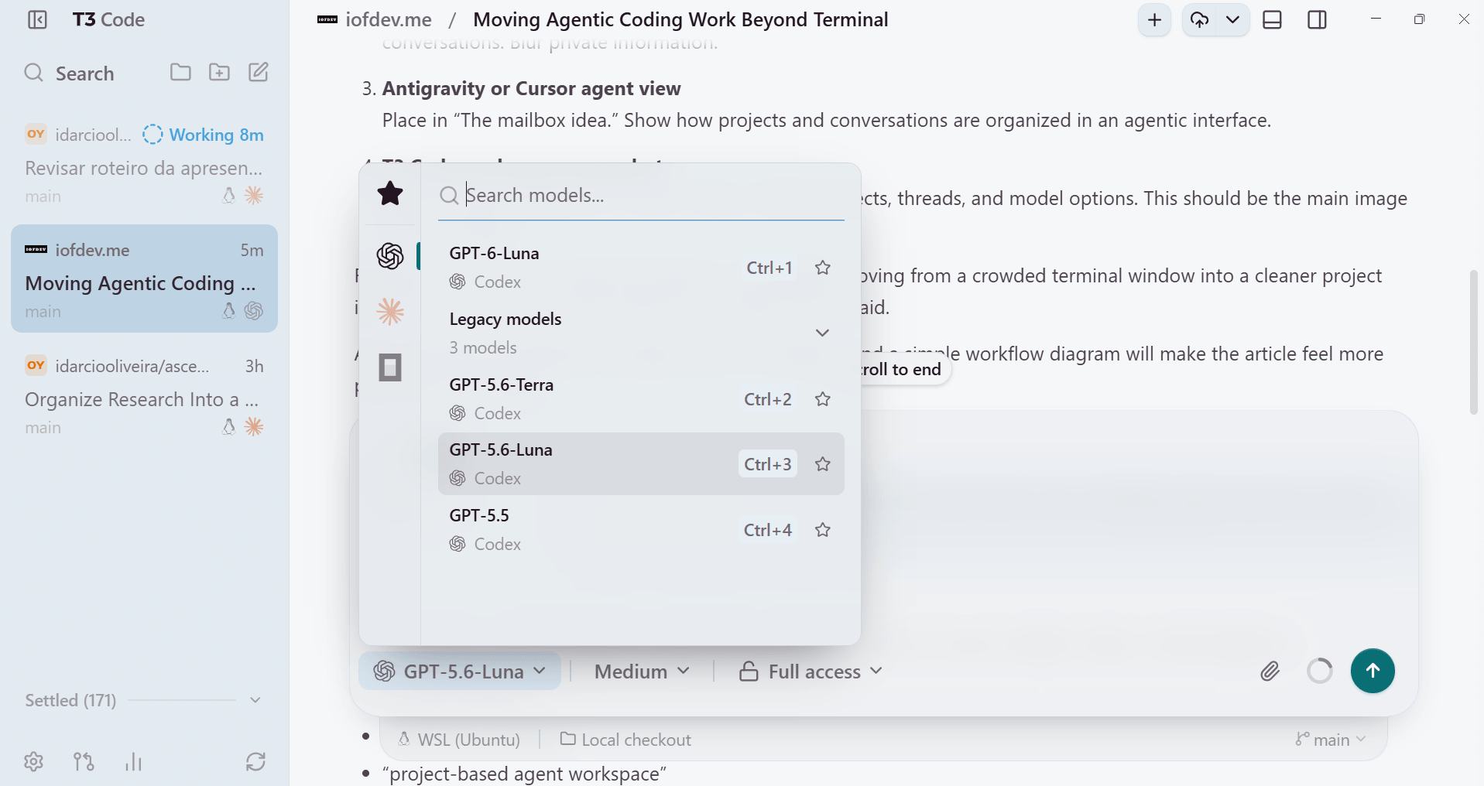Image resolution: width=1484 pixels, height=786 pixels.
Task: Toggle the bottom panel layout
Action: [1272, 20]
